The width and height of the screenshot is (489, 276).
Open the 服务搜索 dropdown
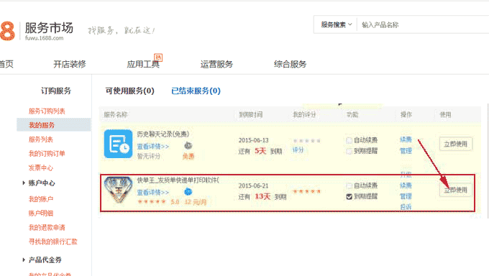(x=337, y=24)
